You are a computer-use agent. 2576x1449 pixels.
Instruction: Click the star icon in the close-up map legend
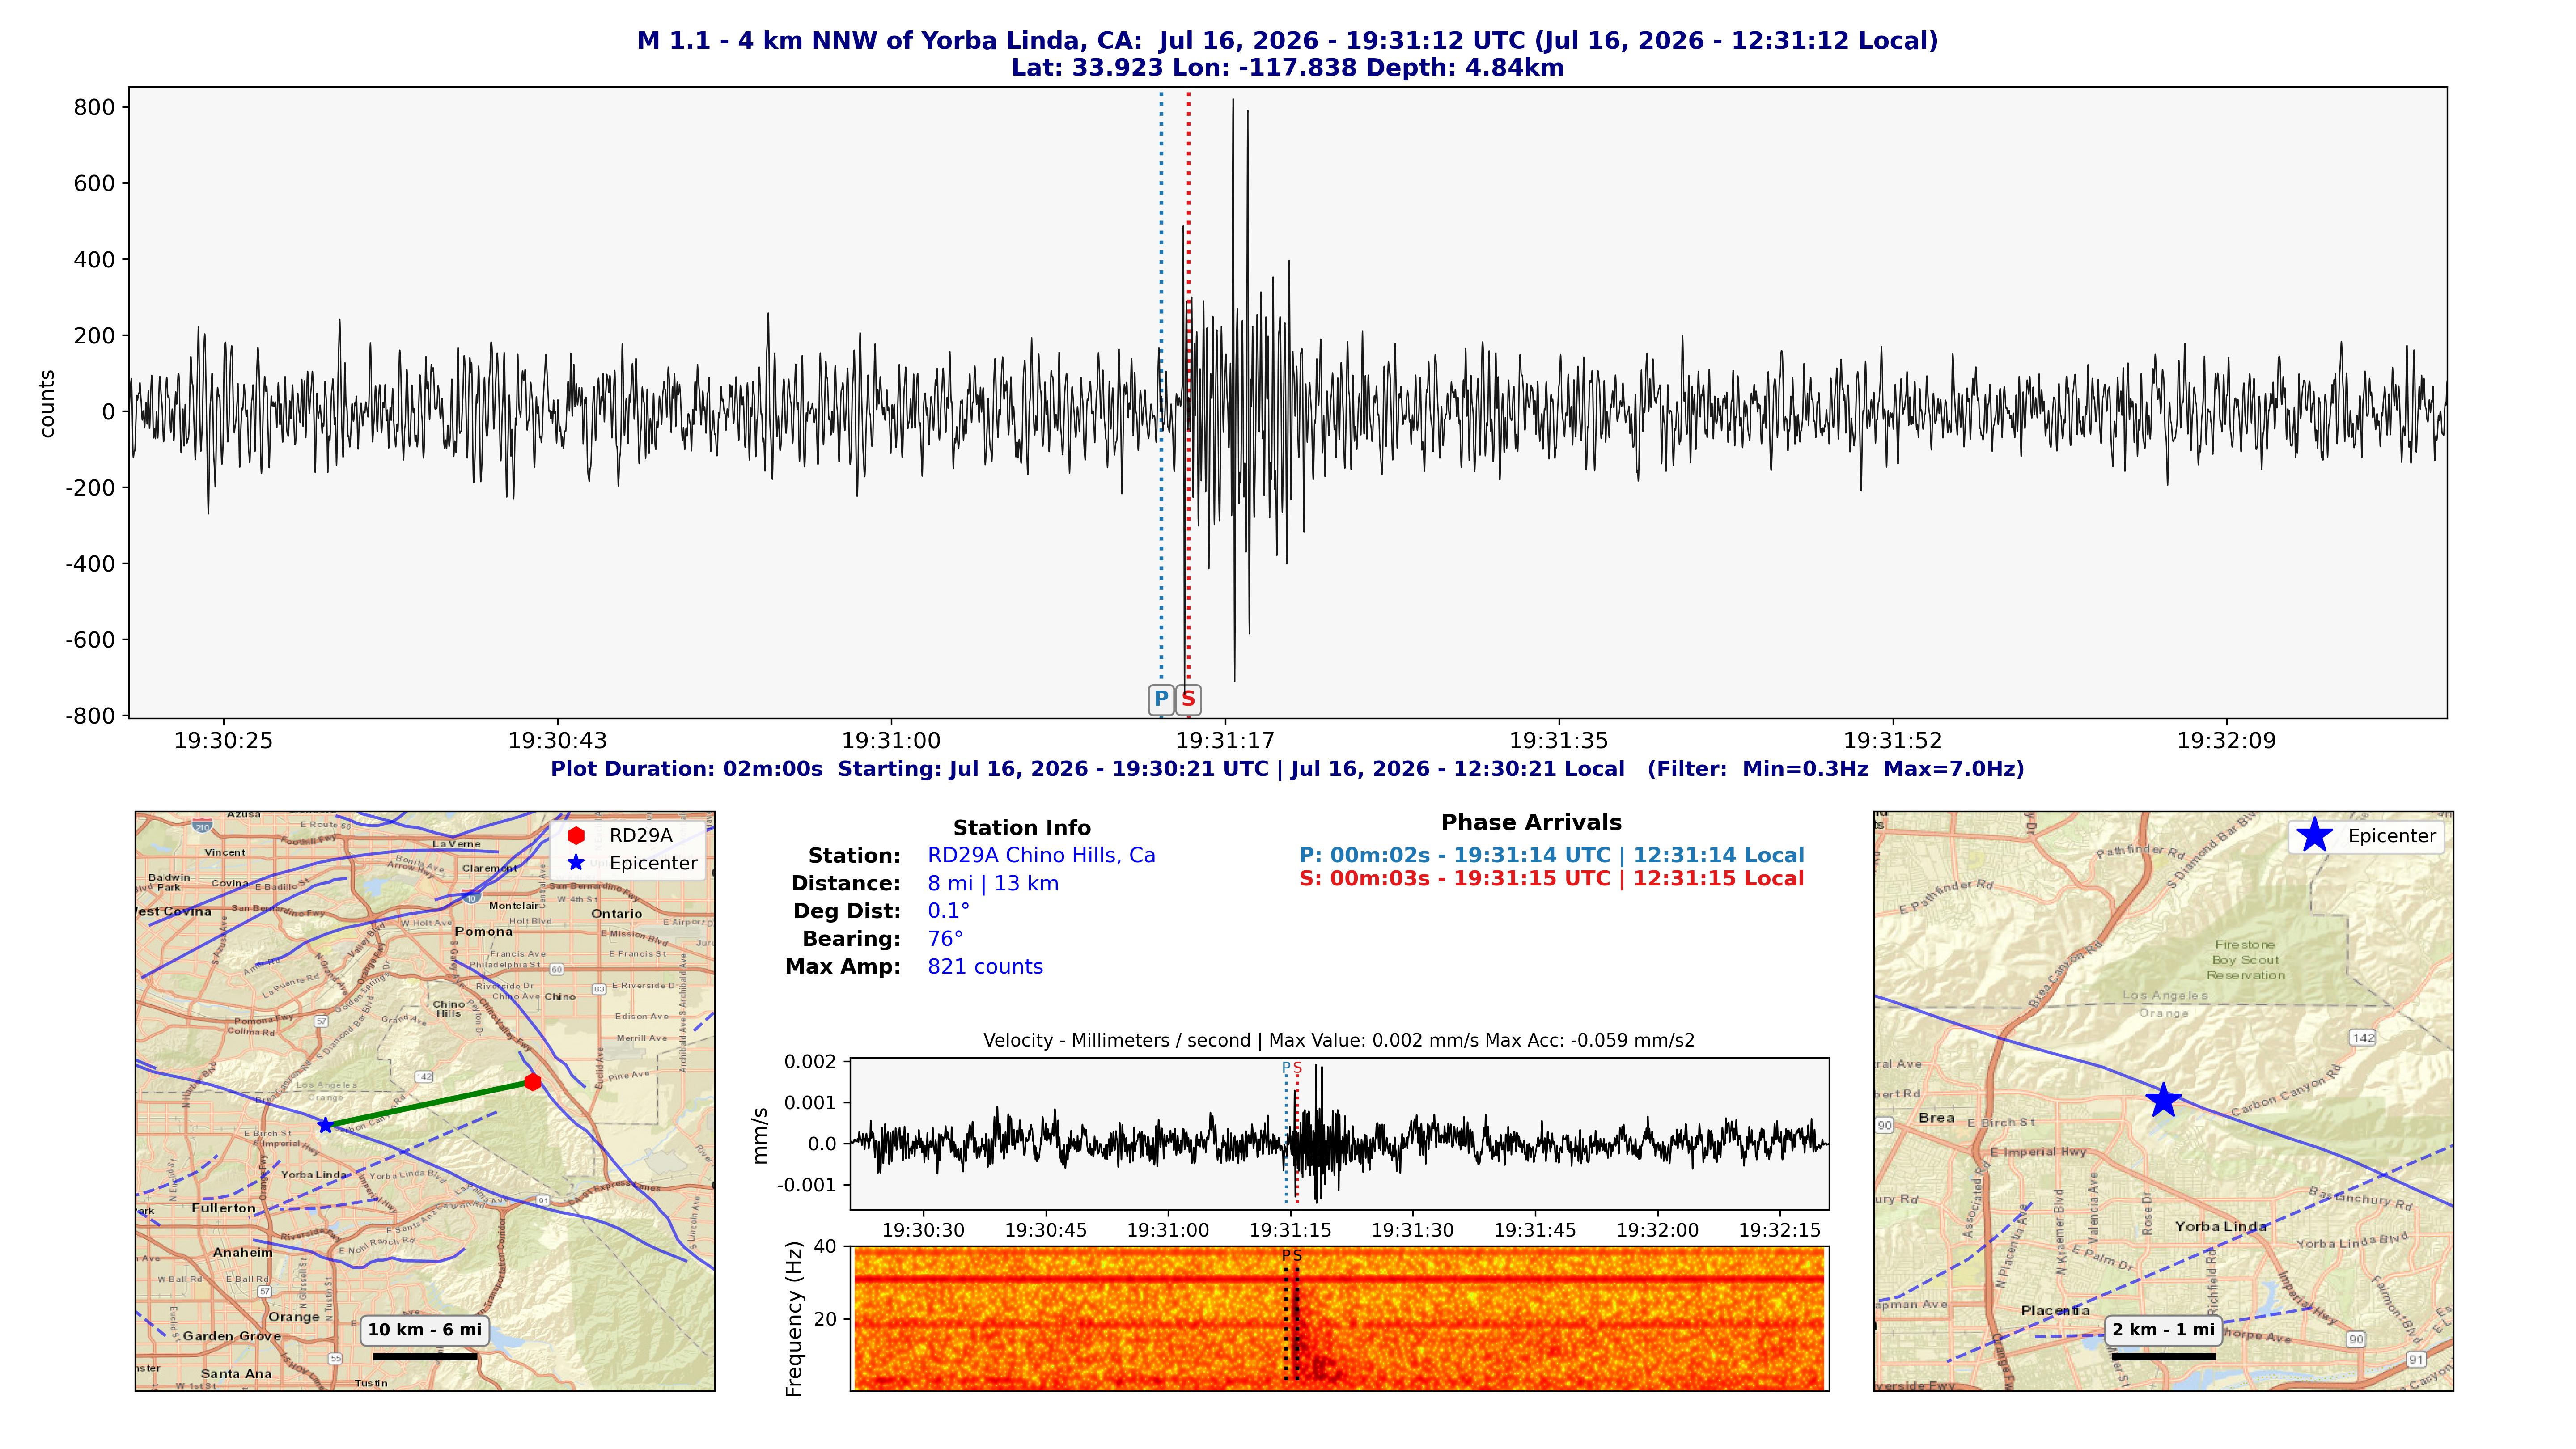tap(2314, 835)
